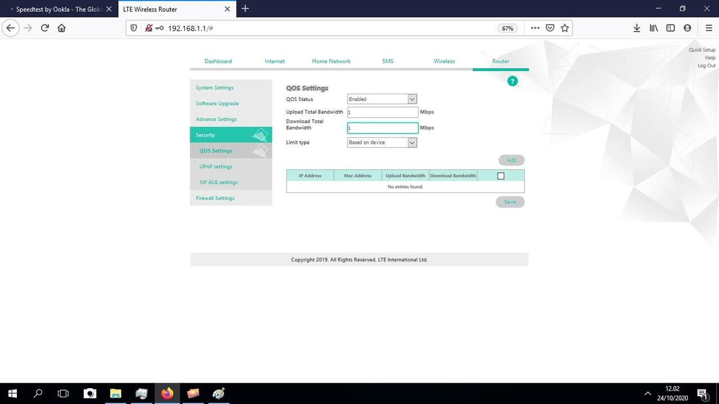Open the Wireless tab
Viewport: 719px width, 404px height.
click(x=444, y=61)
